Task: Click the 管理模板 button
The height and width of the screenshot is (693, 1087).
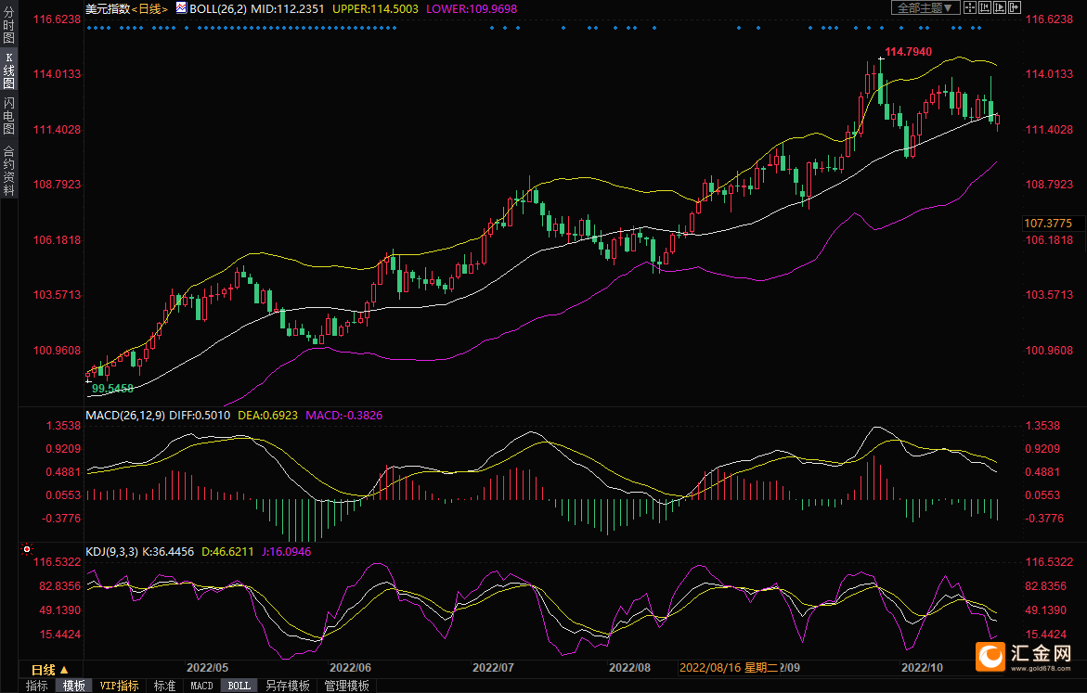Action: (345, 686)
